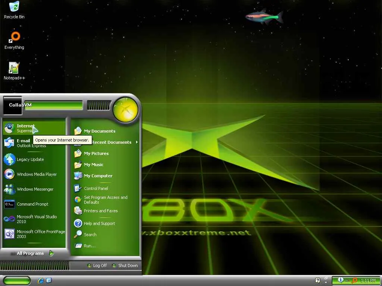Open E-mail Outlook Express entry

click(x=34, y=143)
